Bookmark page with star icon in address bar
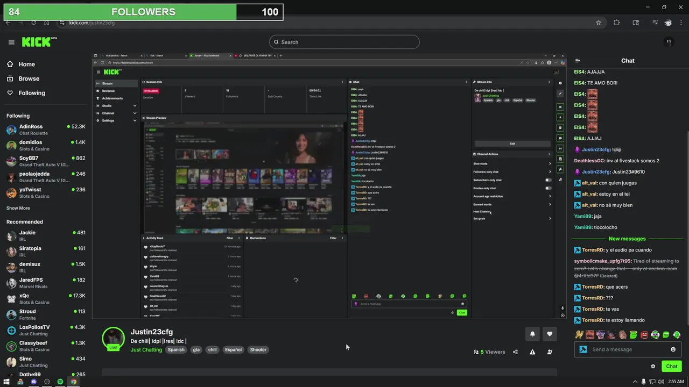 tap(599, 23)
